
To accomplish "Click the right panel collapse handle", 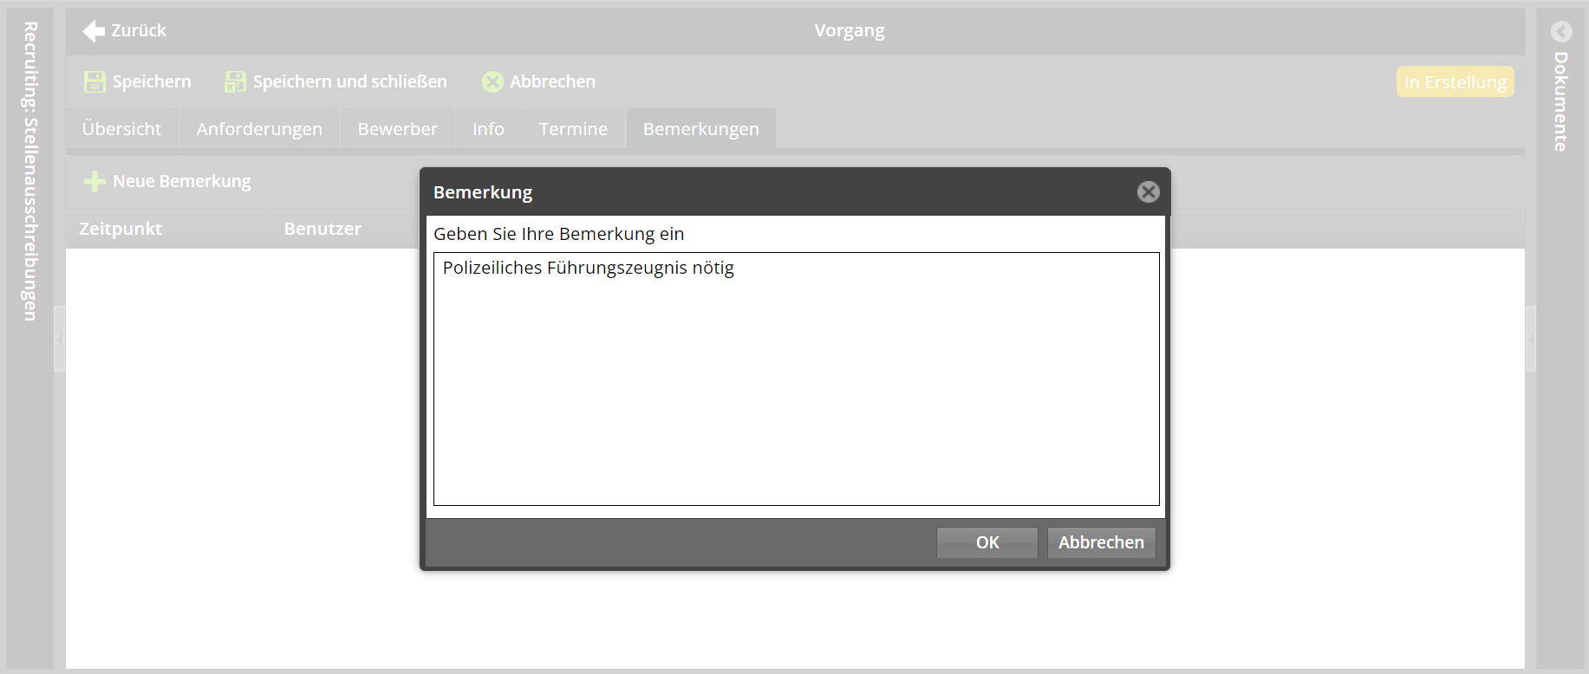I will pos(1531,339).
